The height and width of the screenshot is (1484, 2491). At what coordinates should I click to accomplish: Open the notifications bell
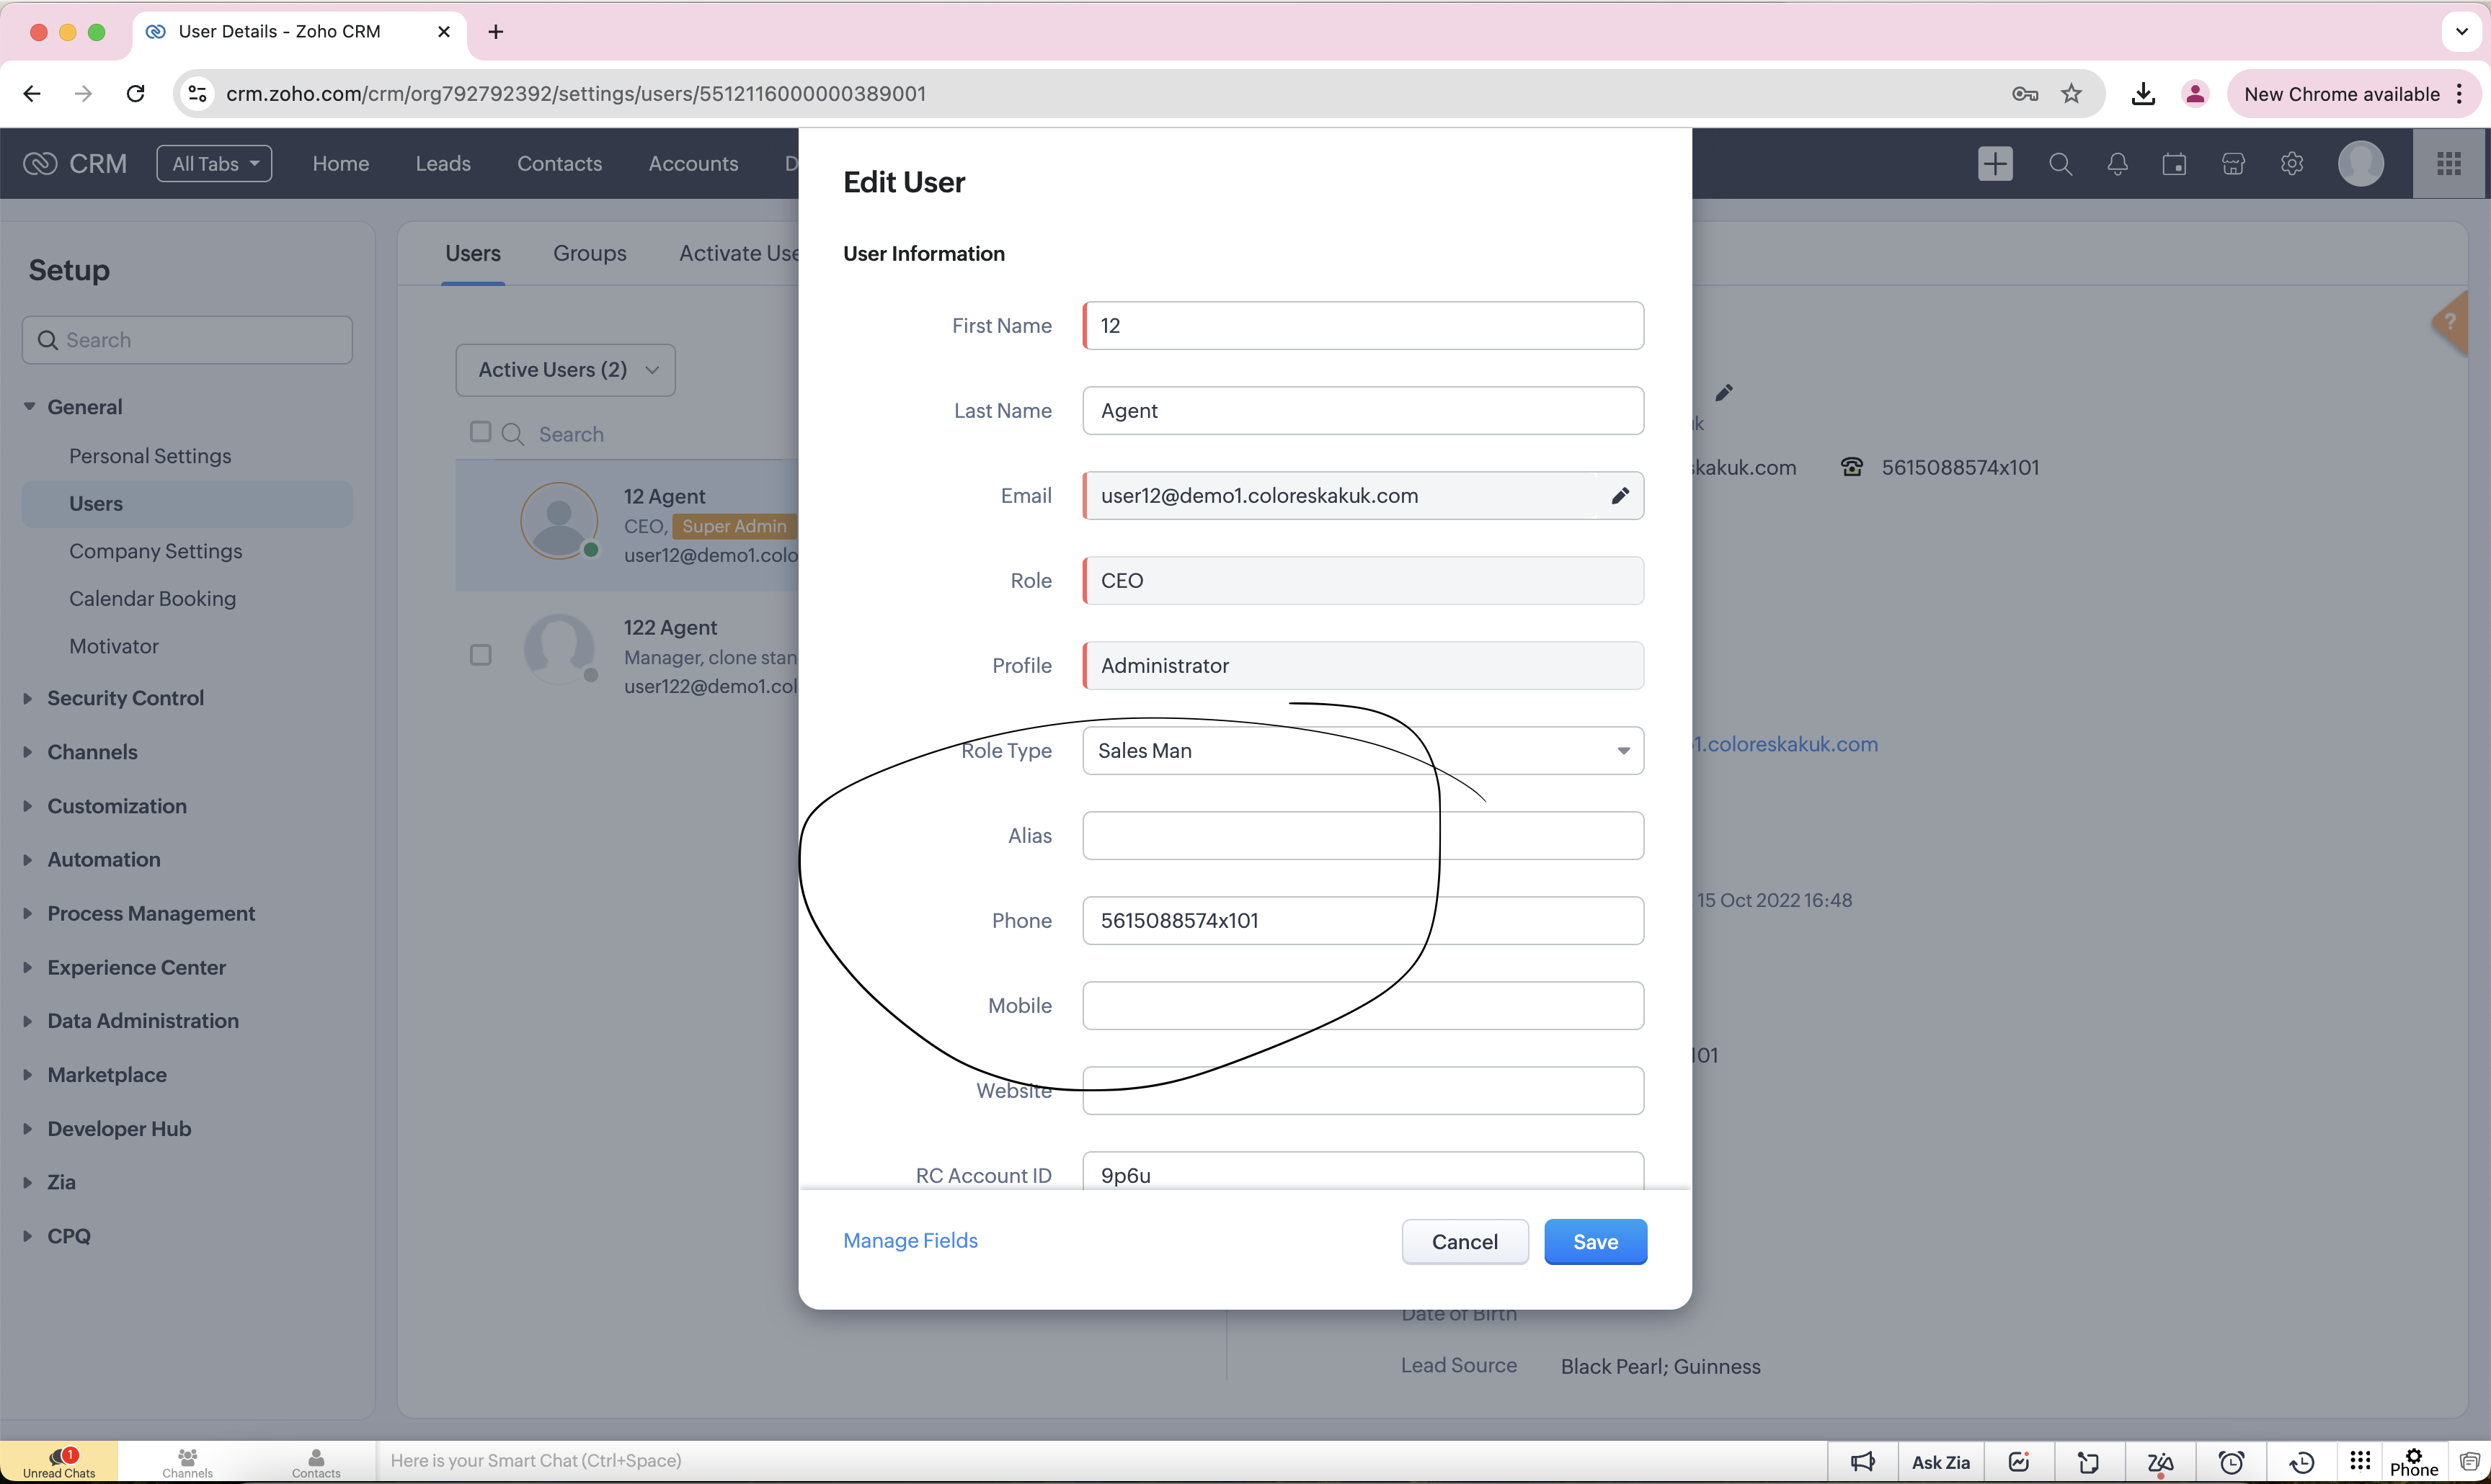2117,164
